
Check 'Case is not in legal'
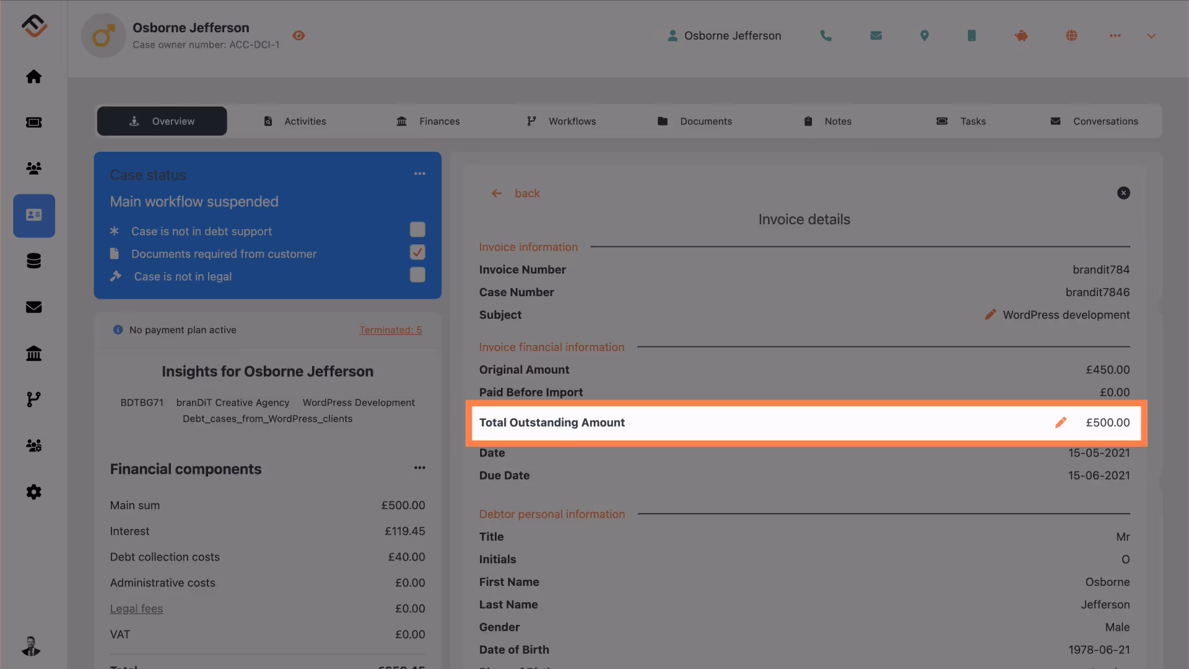(x=417, y=275)
